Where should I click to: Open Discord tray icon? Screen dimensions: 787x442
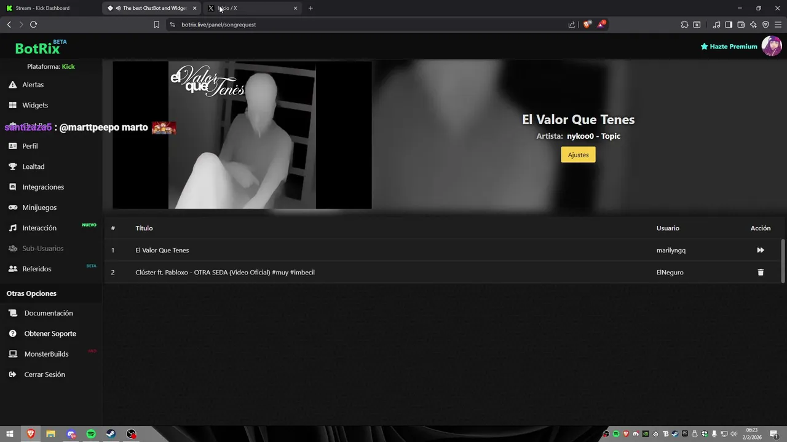(636, 434)
